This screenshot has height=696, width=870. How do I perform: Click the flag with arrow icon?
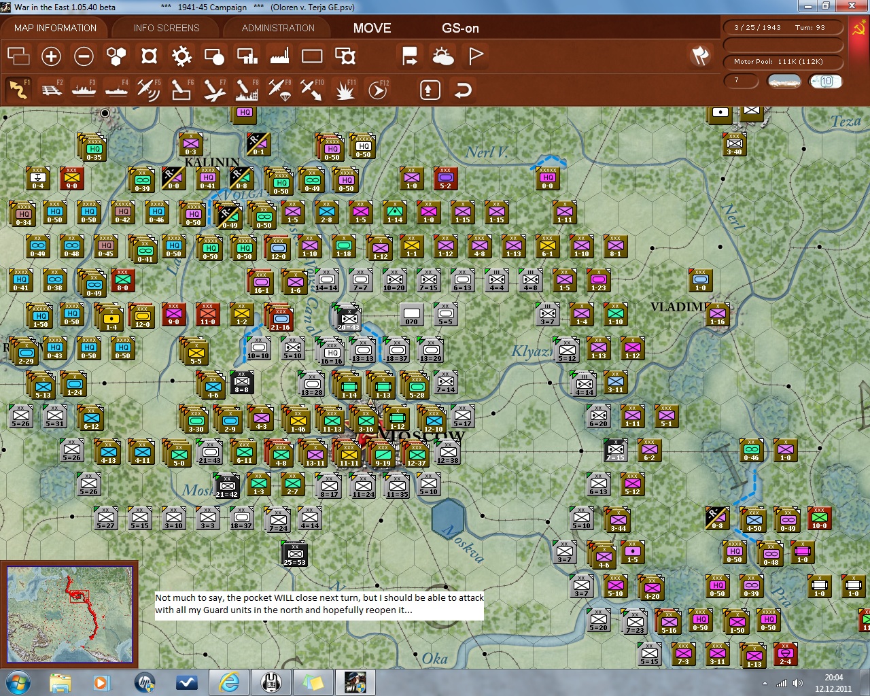(x=410, y=56)
